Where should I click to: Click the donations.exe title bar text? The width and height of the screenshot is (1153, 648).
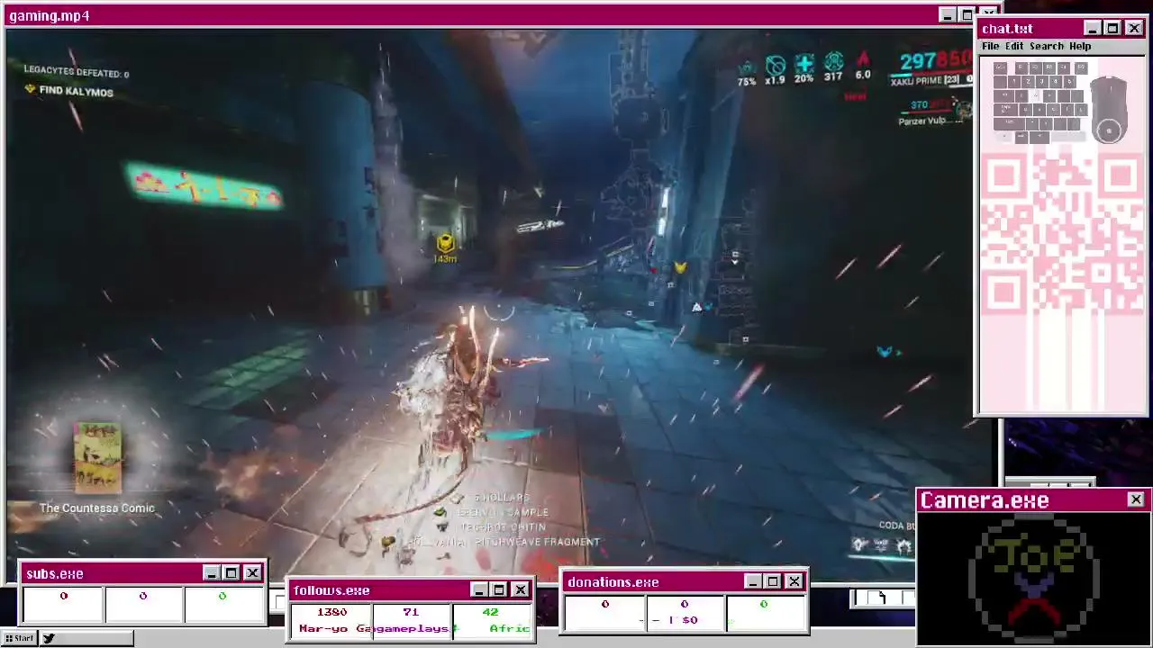[x=613, y=582]
